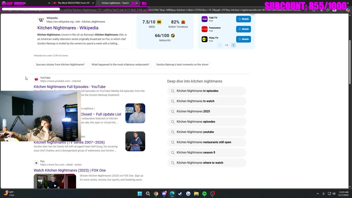Watch on Pluto TV

pyautogui.click(x=243, y=39)
